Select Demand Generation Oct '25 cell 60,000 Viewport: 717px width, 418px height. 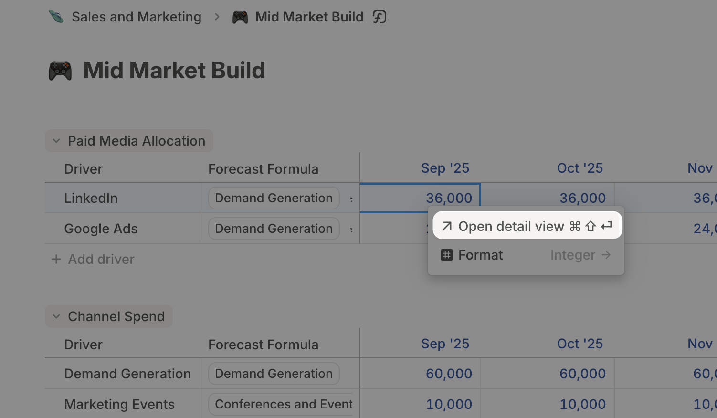click(x=548, y=374)
